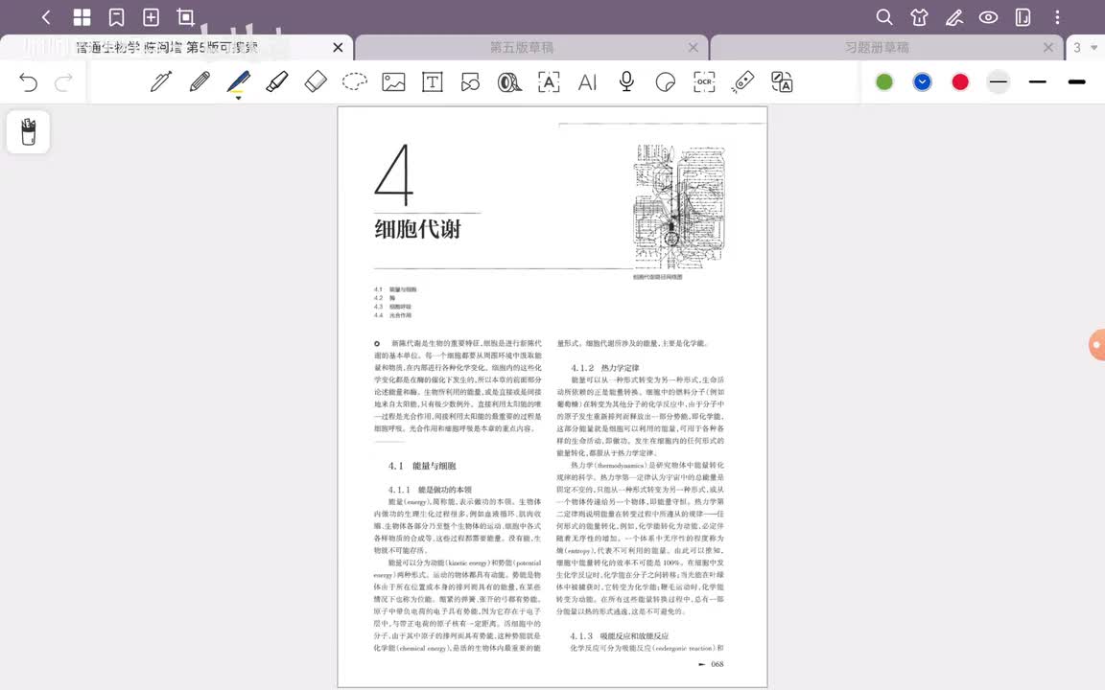This screenshot has width=1105, height=690.
Task: Undo the last action
Action: (x=28, y=82)
